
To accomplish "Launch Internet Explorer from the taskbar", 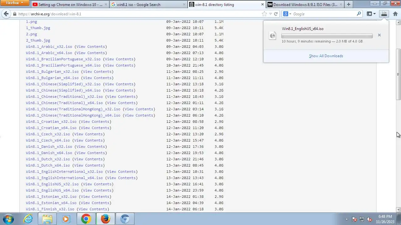I will point(28,219).
